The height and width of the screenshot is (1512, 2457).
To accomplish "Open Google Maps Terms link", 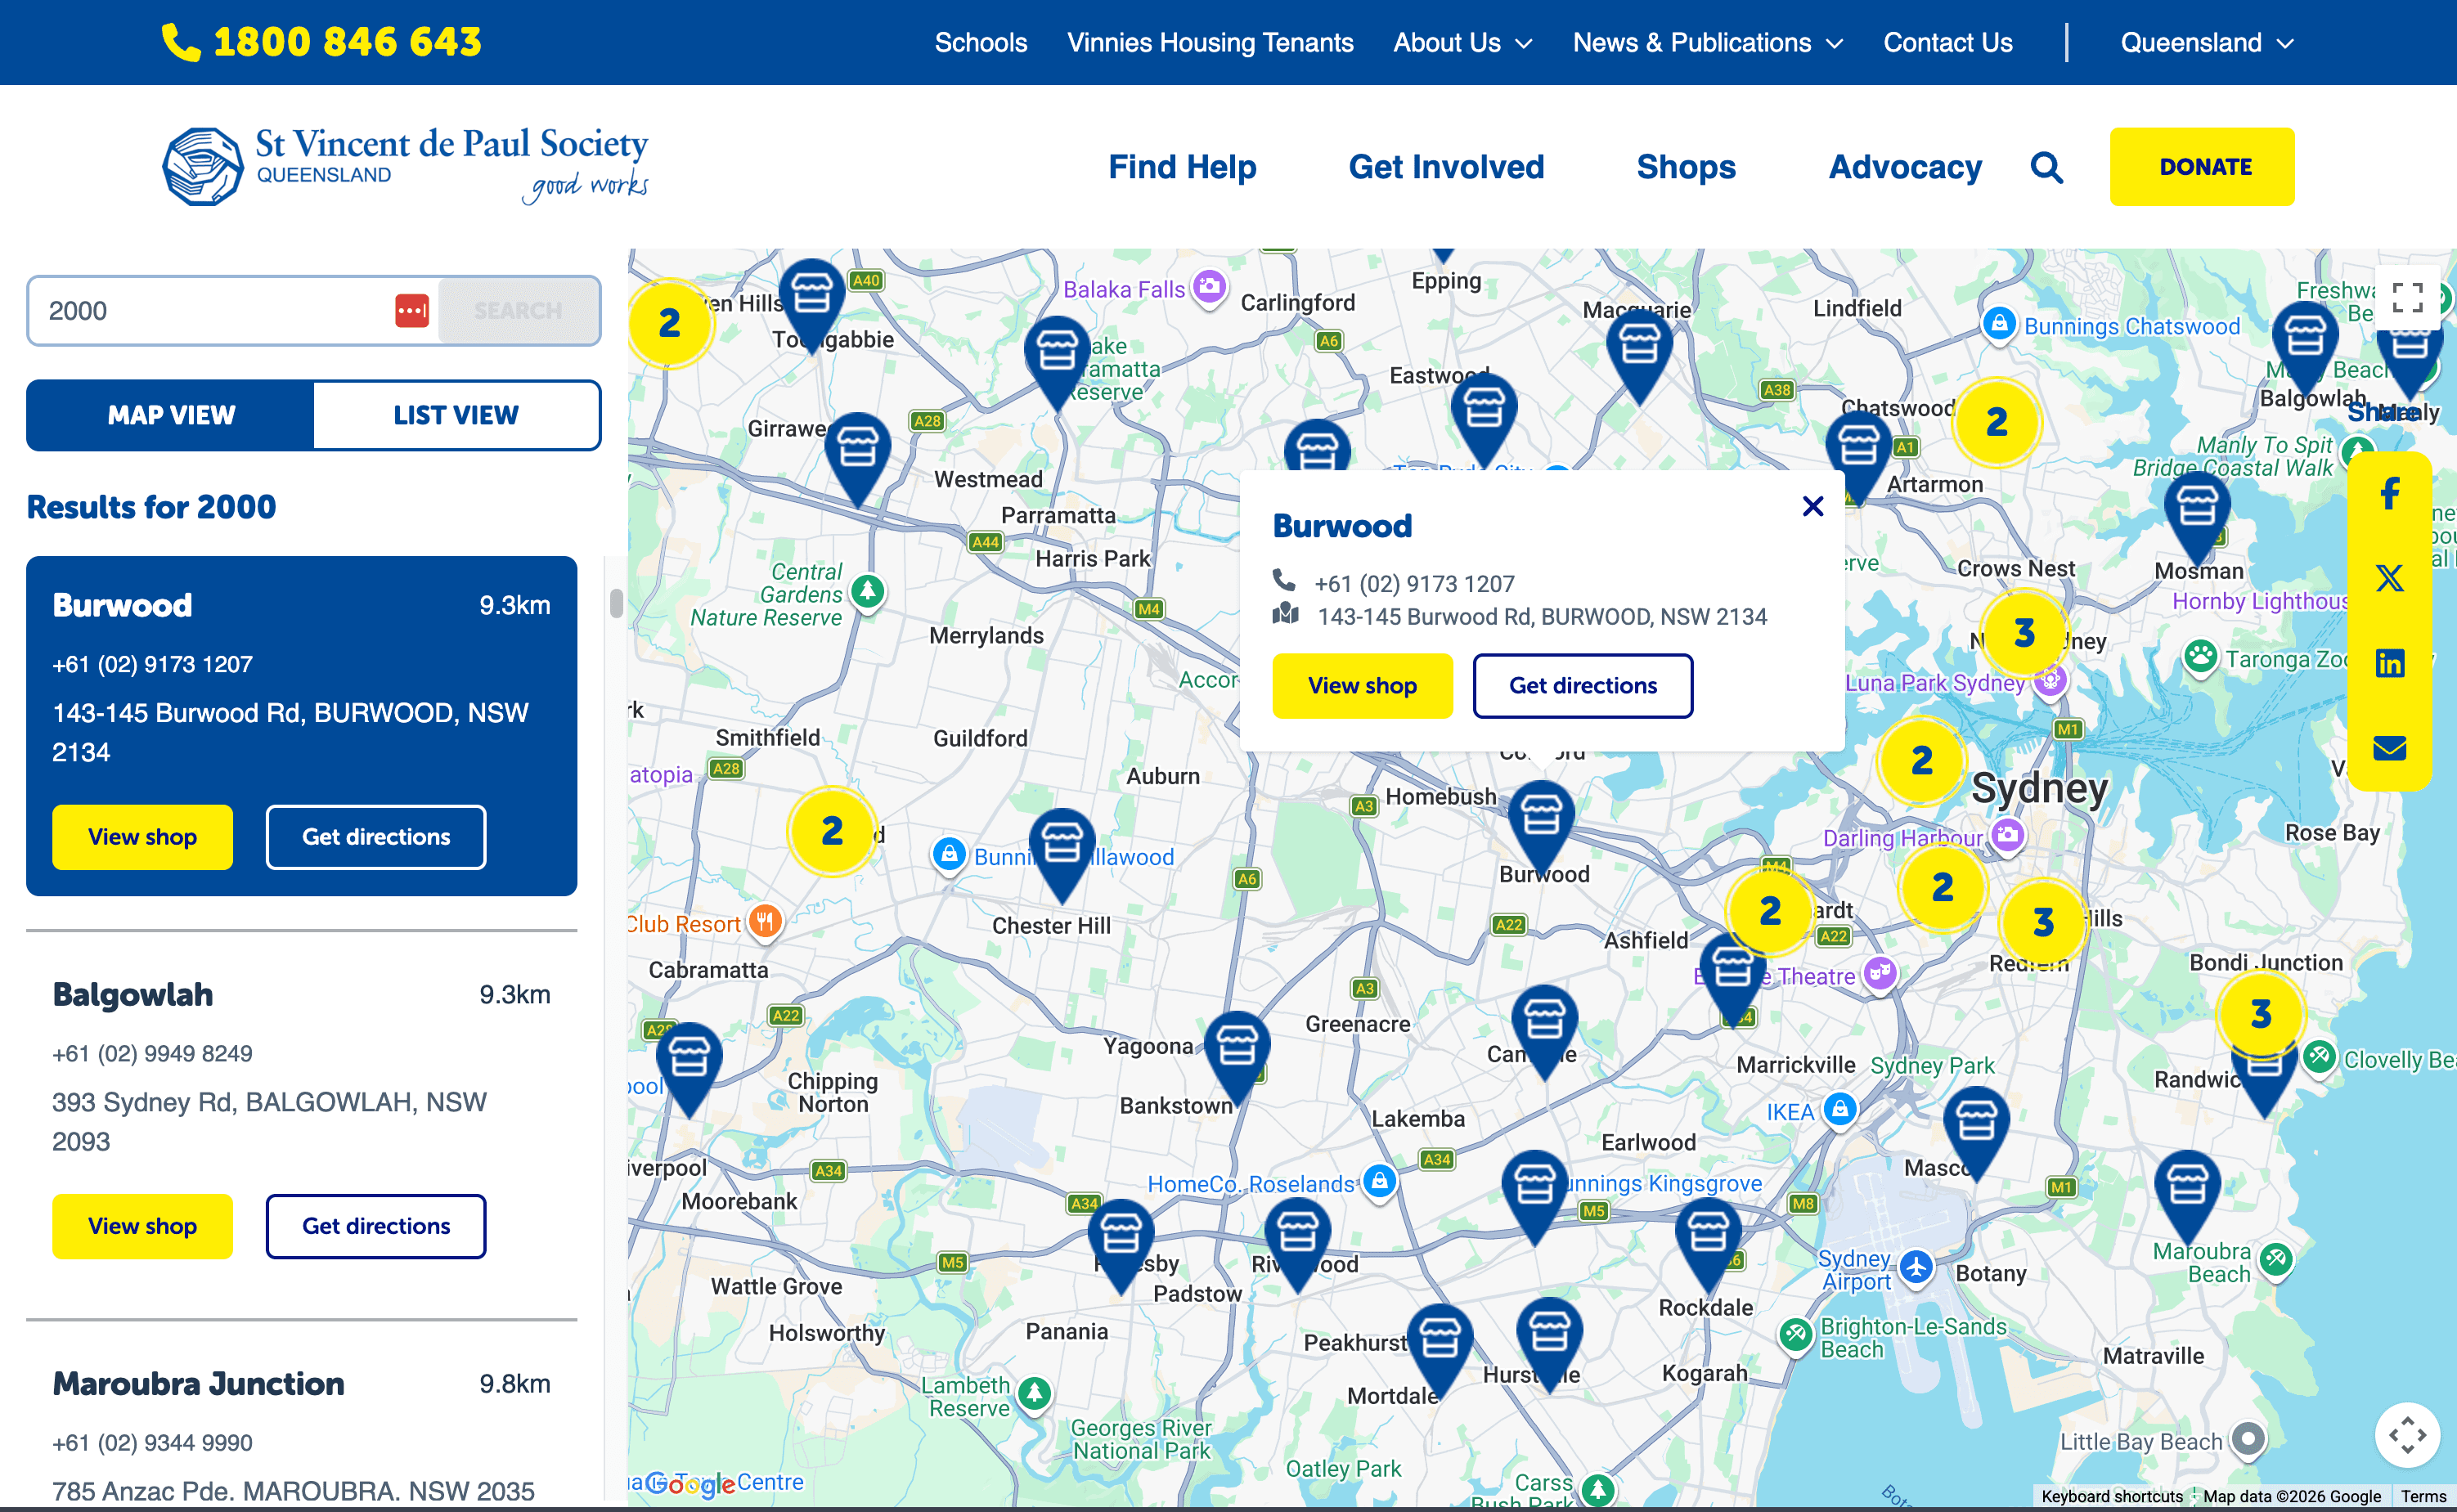I will [x=2423, y=1496].
